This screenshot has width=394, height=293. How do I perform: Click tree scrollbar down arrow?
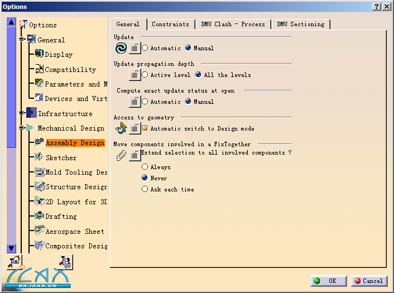(x=11, y=248)
